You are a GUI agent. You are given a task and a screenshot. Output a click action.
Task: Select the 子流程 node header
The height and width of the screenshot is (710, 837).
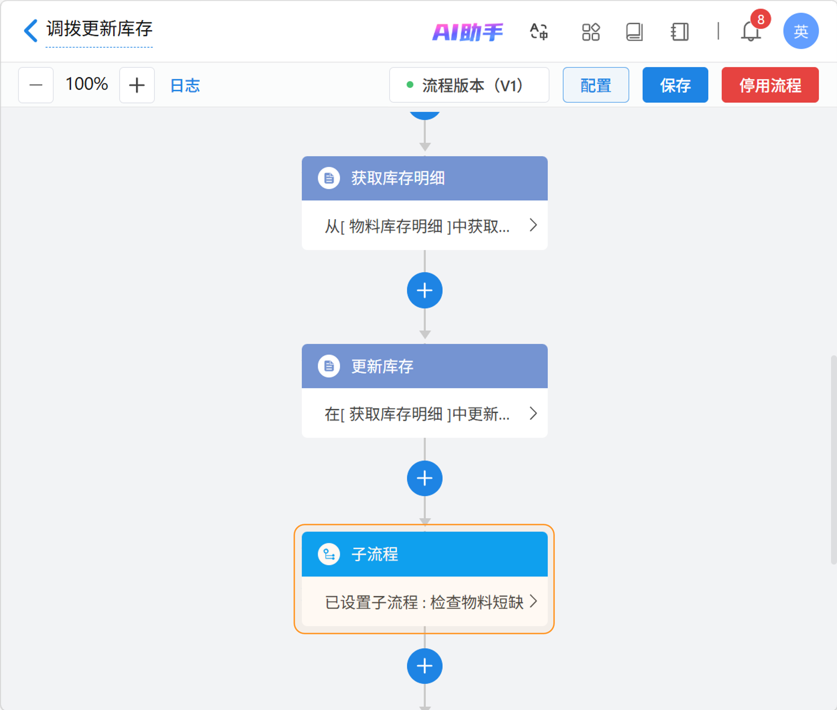pos(425,554)
